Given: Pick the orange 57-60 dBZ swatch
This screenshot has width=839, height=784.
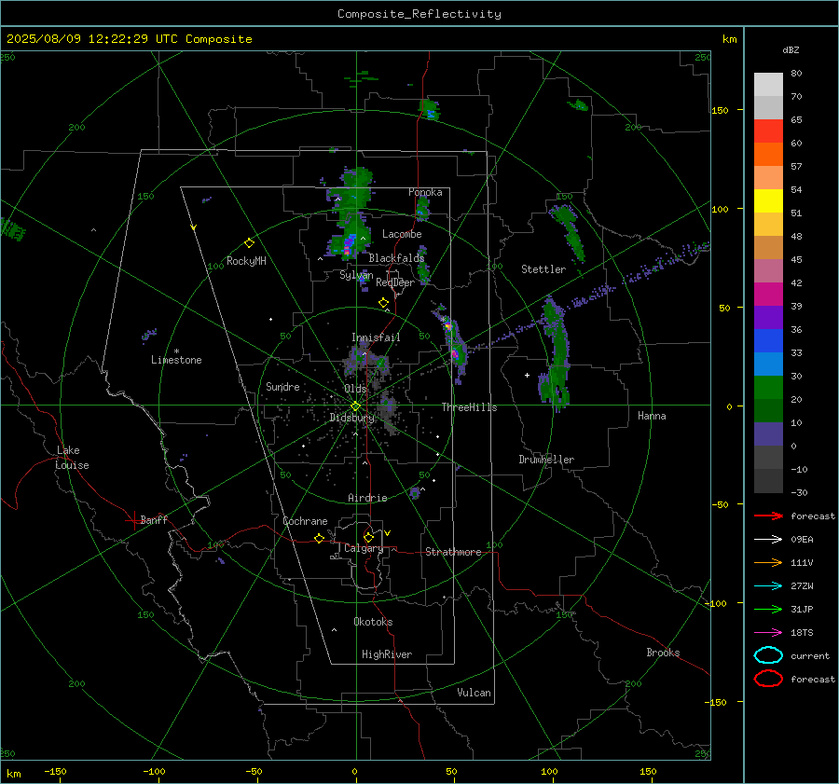Looking at the screenshot, I should coord(768,154).
